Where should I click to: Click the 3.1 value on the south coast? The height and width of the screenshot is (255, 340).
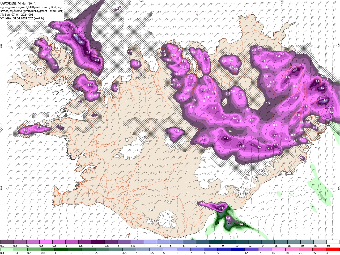tap(221, 208)
